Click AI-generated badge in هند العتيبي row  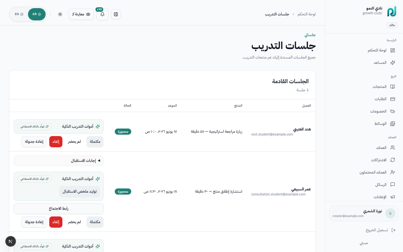(34, 127)
